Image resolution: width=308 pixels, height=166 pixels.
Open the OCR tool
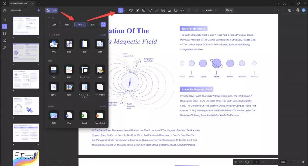[54, 70]
